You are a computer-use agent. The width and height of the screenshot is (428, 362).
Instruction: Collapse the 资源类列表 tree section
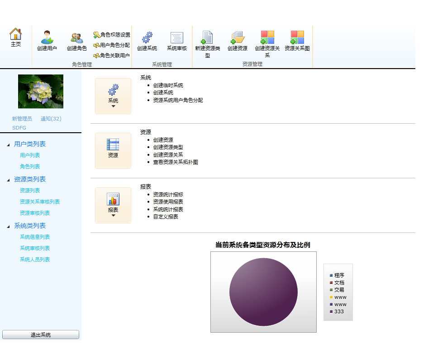point(9,180)
